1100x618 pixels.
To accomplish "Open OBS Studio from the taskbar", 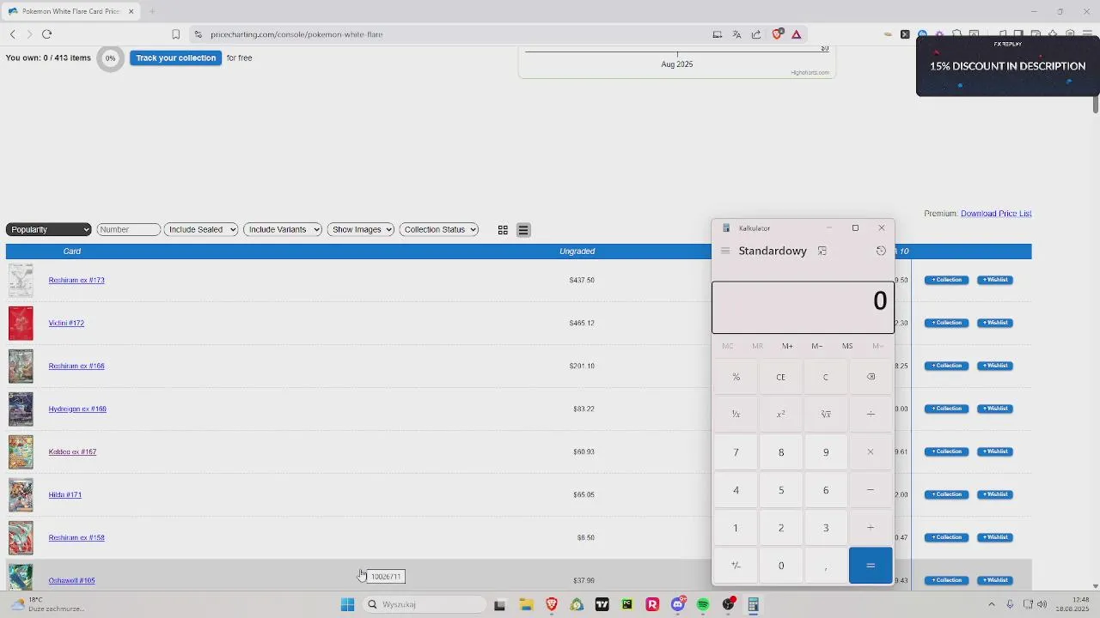I will click(729, 605).
